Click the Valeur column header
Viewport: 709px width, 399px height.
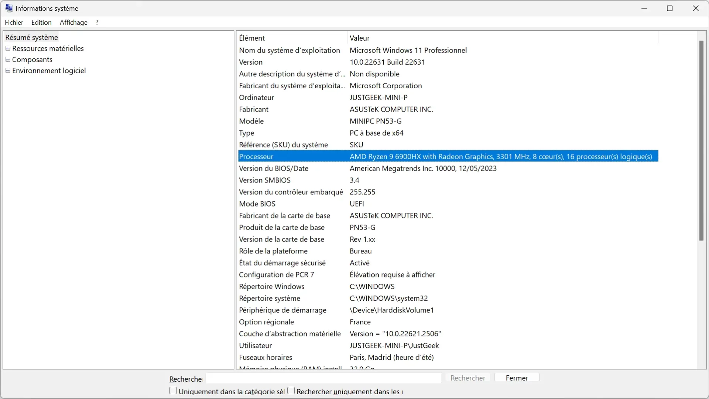point(503,38)
